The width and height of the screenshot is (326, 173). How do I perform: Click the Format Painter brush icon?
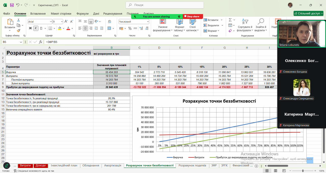tap(19, 30)
